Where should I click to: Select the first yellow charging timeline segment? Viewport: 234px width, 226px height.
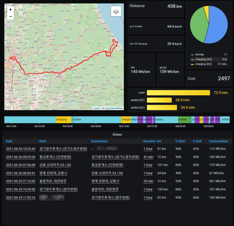click(63, 120)
